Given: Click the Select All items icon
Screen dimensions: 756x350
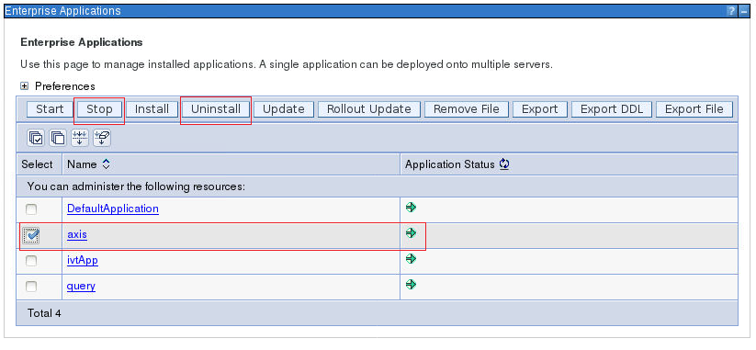Looking at the screenshot, I should coord(36,139).
